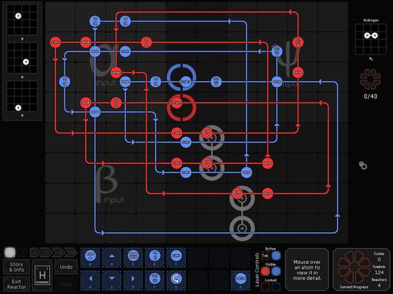Viewport: 393px width, 294px height.
Task: Toggle visibility of the red layer
Action: [x=266, y=271]
